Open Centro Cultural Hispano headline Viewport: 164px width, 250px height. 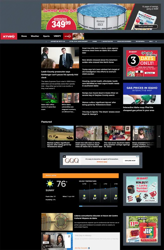pyautogui.click(x=96, y=217)
